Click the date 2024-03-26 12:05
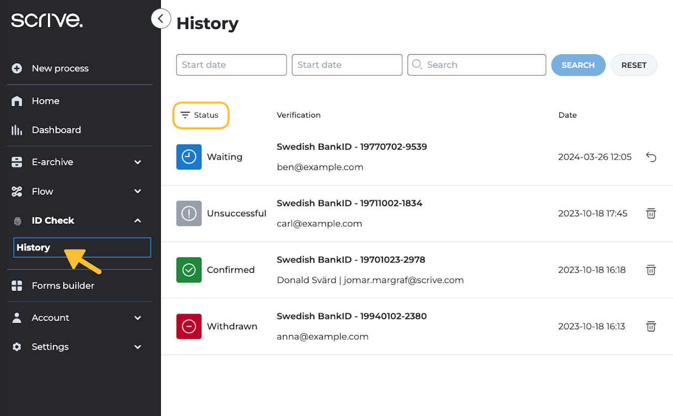The width and height of the screenshot is (673, 416). (x=595, y=157)
